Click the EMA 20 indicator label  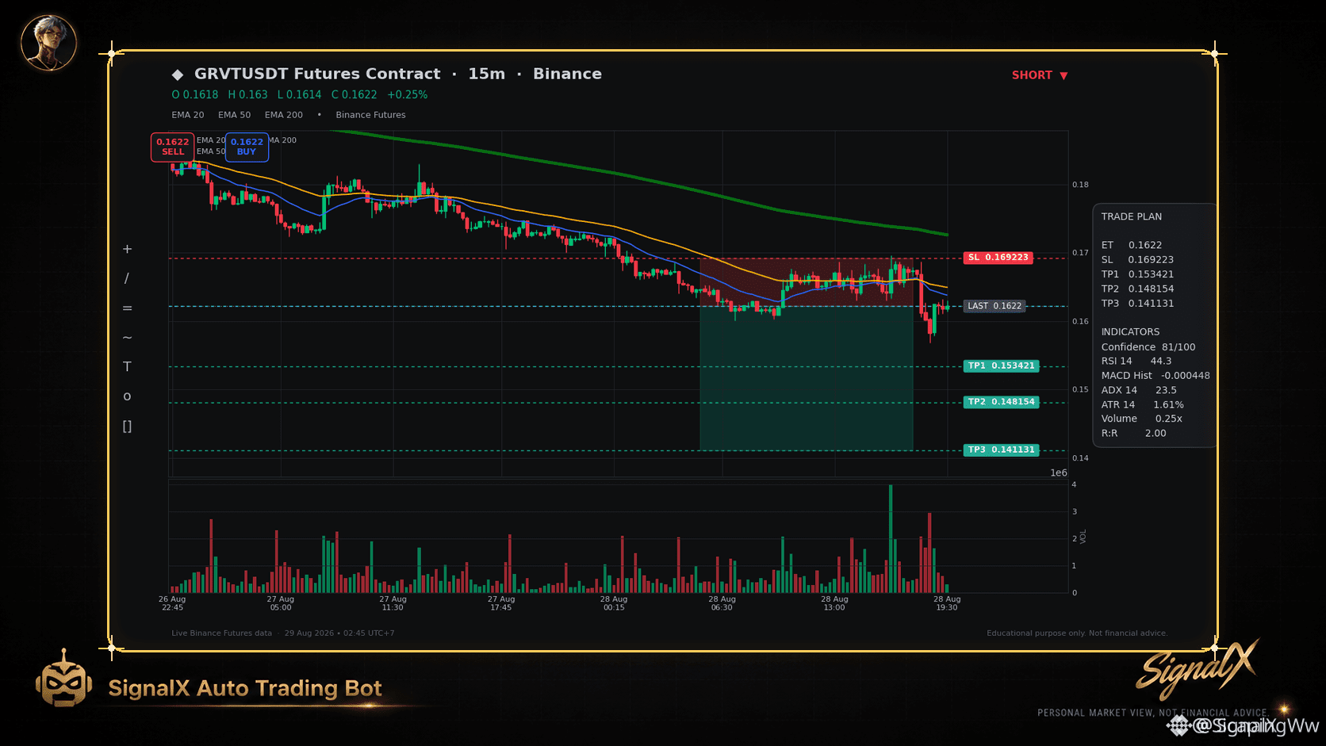[188, 115]
